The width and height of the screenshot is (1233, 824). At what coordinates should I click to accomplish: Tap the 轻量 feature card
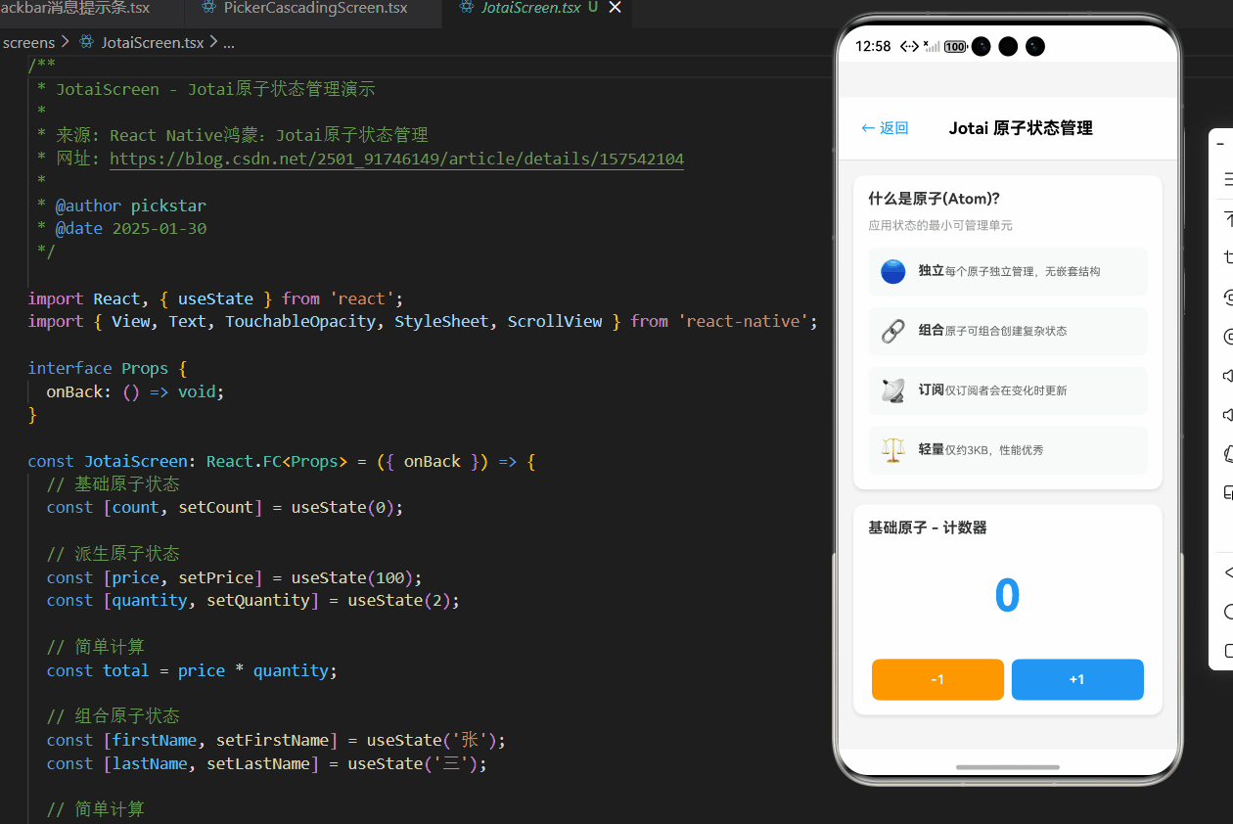coord(1008,450)
